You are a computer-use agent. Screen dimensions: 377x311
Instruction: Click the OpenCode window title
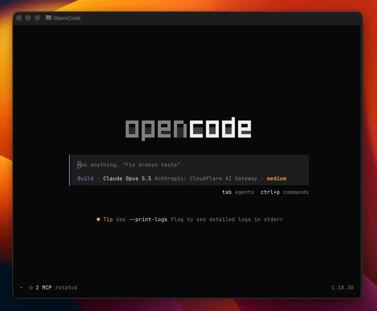67,18
